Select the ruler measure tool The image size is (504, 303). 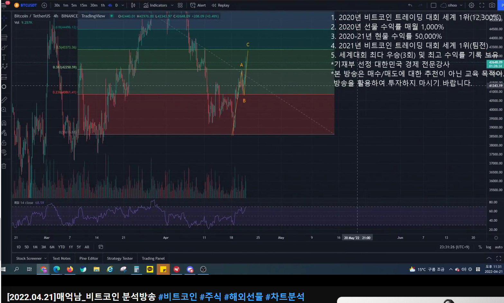4,100
